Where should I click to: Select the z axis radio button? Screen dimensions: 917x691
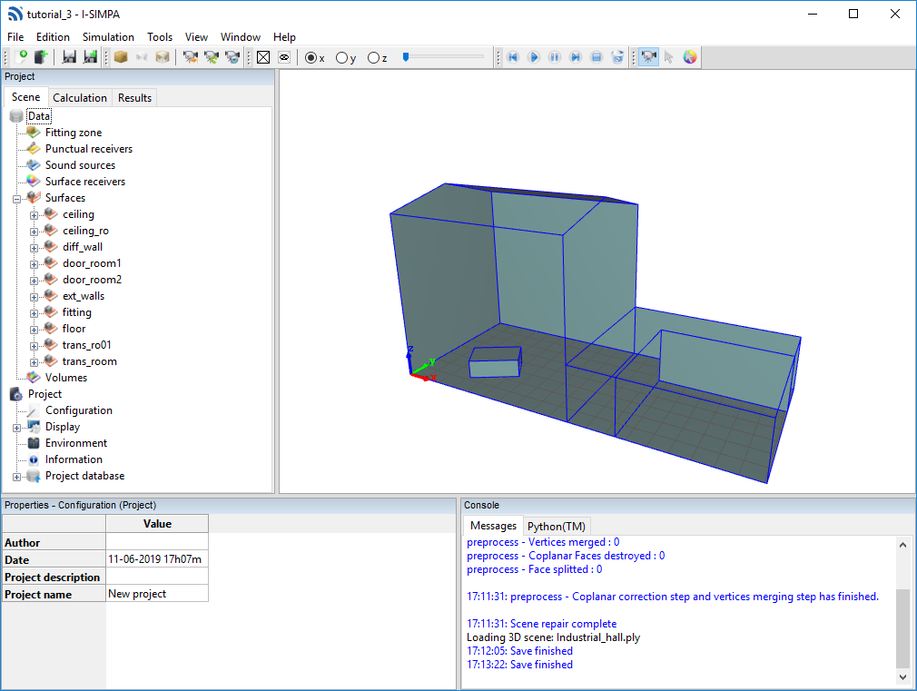click(x=373, y=57)
